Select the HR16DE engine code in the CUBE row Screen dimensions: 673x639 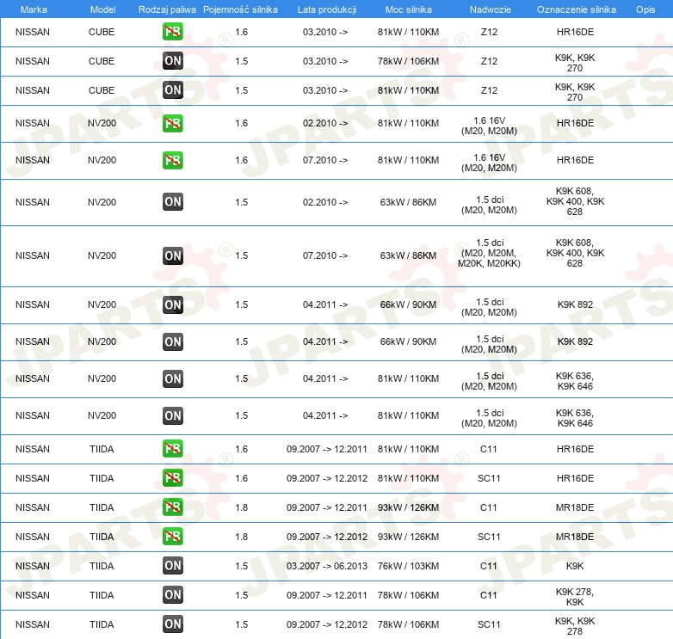575,32
